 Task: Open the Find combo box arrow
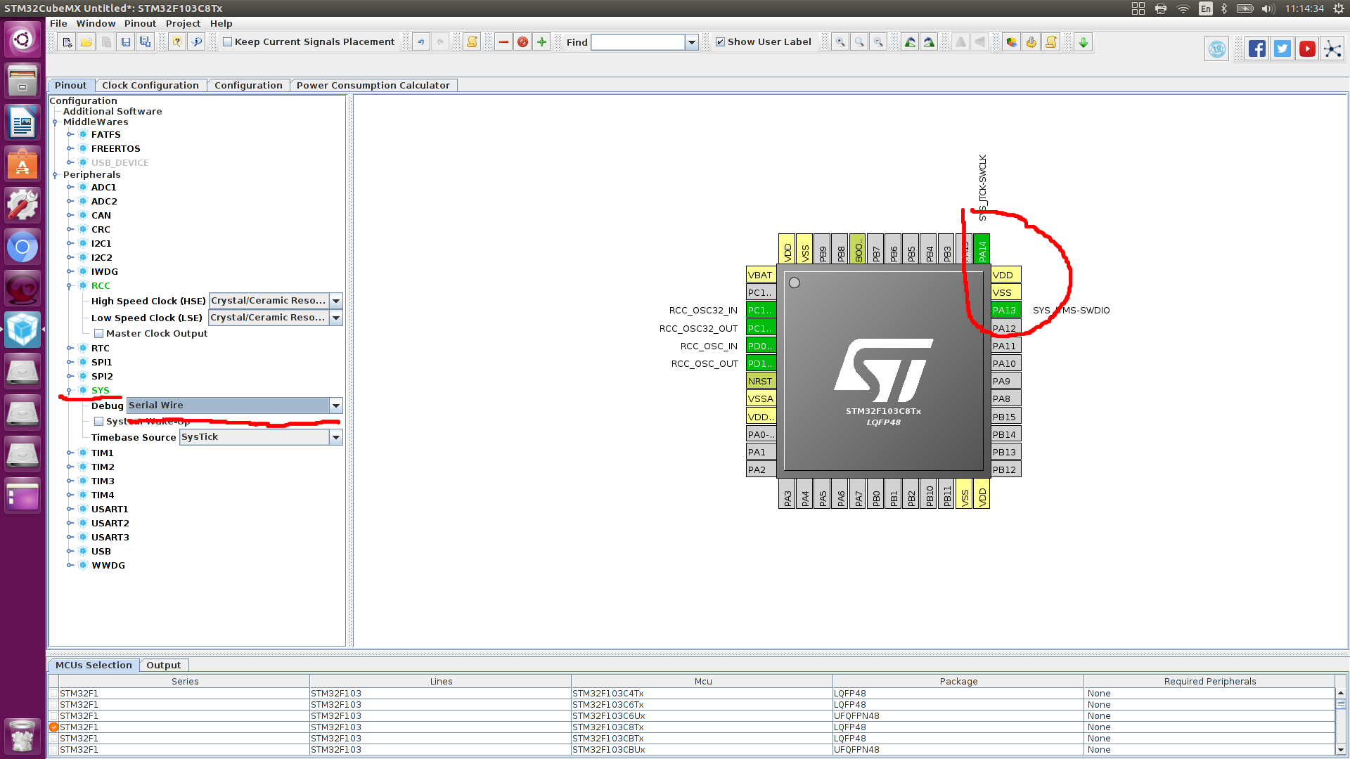tap(692, 42)
